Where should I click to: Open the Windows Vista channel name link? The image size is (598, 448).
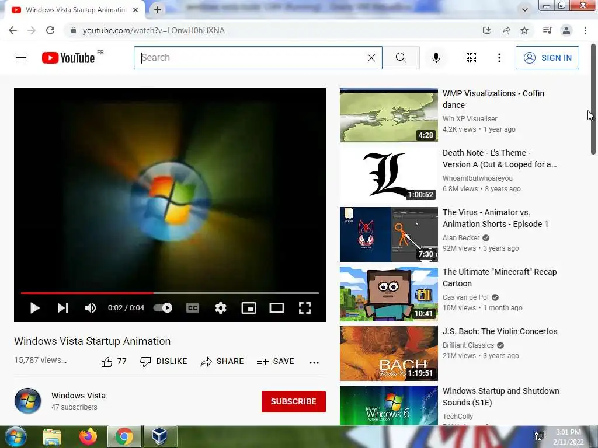[x=79, y=395]
